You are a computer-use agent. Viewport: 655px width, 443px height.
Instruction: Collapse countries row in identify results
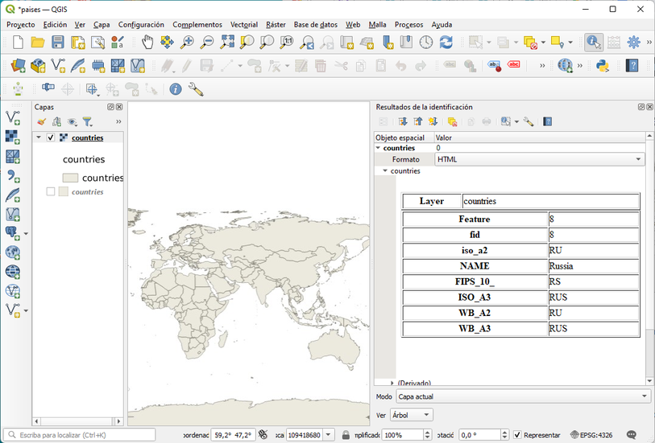[x=378, y=148]
